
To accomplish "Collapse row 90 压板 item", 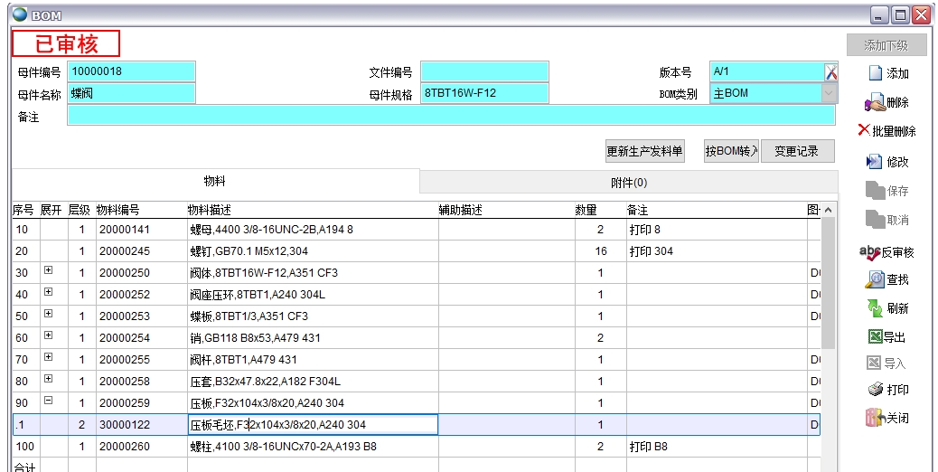I will click(x=49, y=401).
